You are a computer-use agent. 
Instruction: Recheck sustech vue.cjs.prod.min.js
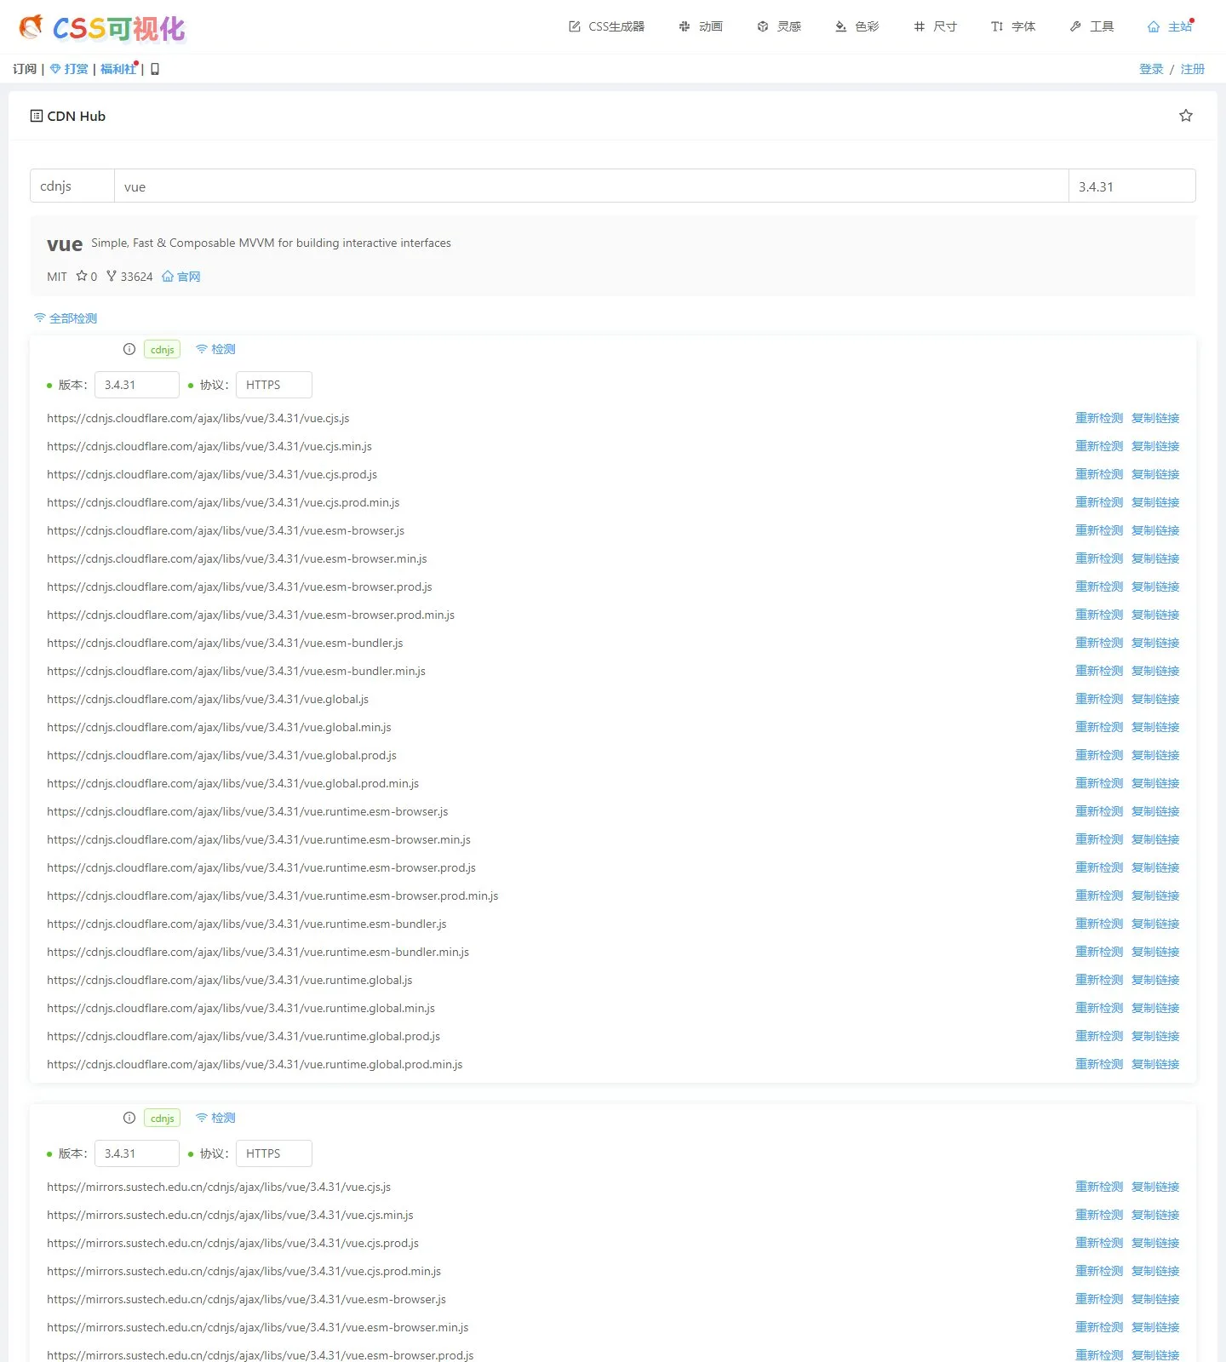pos(1099,1271)
